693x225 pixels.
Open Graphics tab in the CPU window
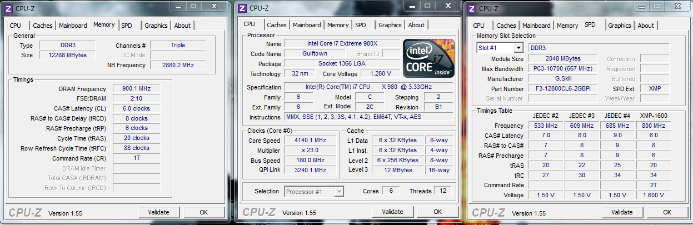point(390,25)
